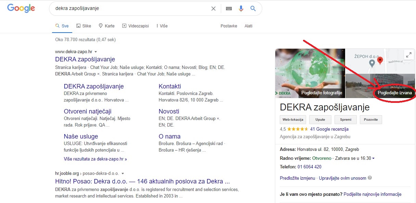
Task: Expand the opening hours dropdown arrow
Action: (x=373, y=158)
